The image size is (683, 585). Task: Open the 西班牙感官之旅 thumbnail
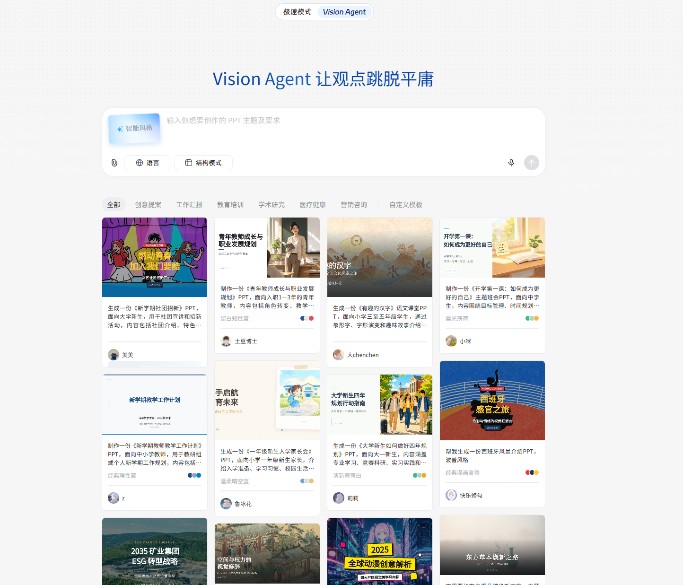click(x=492, y=401)
